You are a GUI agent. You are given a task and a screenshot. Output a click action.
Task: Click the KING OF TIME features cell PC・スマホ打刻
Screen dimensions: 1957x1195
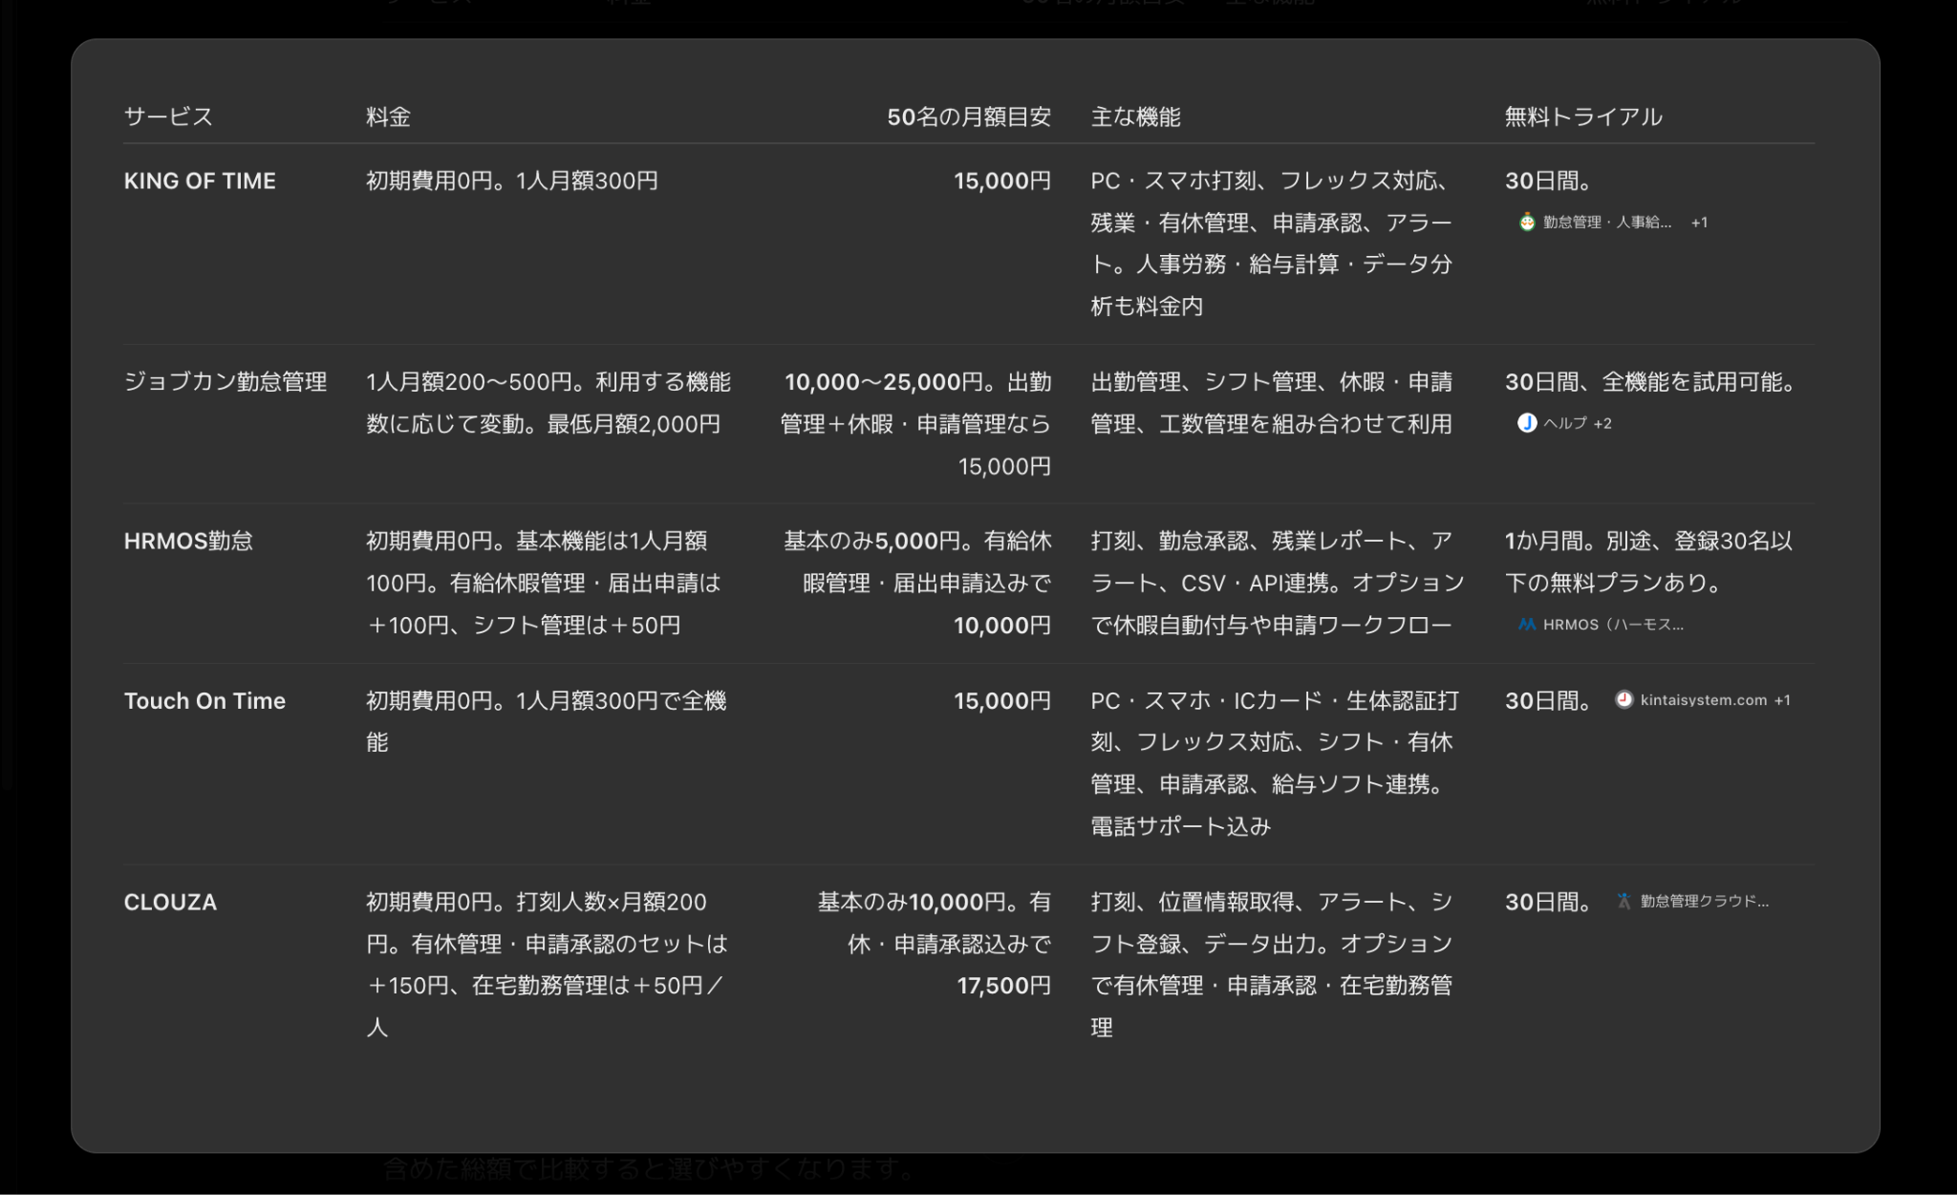click(1272, 244)
